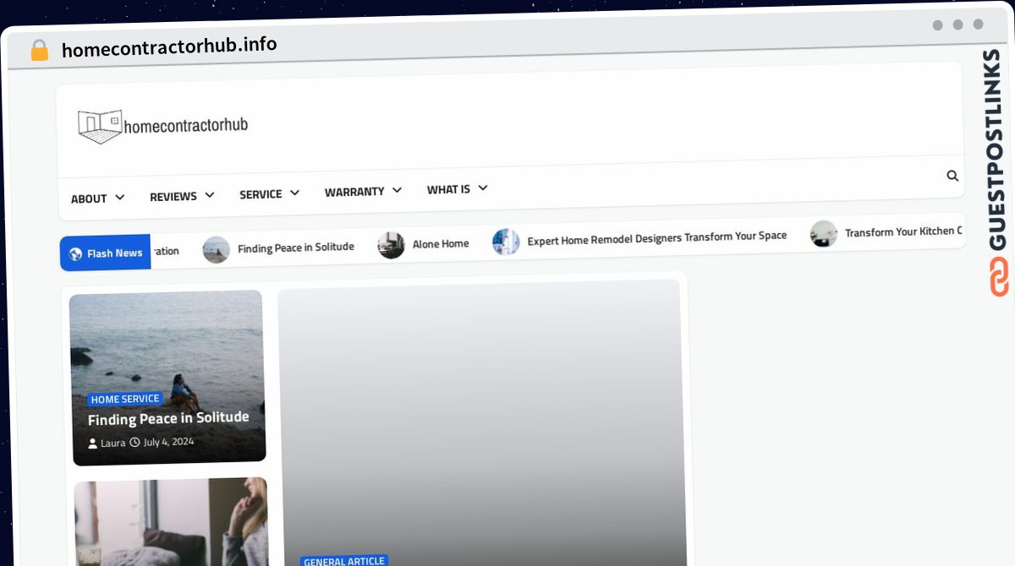
Task: Click Transform Your Kitchen ticker thumbnail
Action: pyautogui.click(x=824, y=234)
